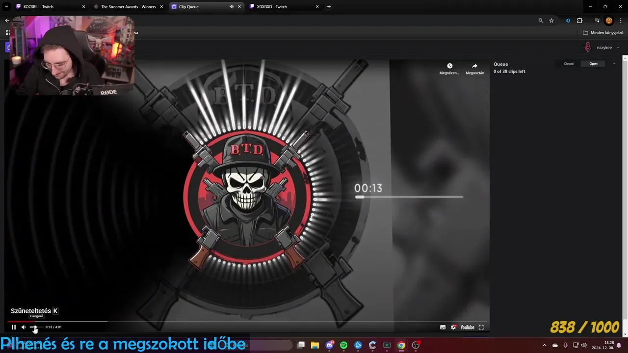
Task: Click the 0:13 / 4:01 time display
Action: click(x=53, y=327)
